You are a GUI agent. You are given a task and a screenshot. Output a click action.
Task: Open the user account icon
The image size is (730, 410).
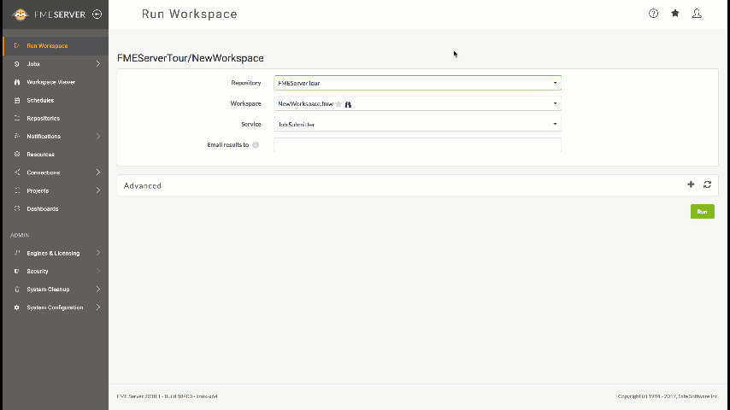697,14
